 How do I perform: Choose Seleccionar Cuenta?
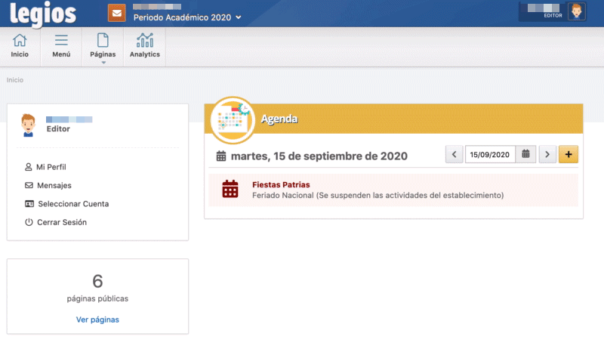[66, 204]
